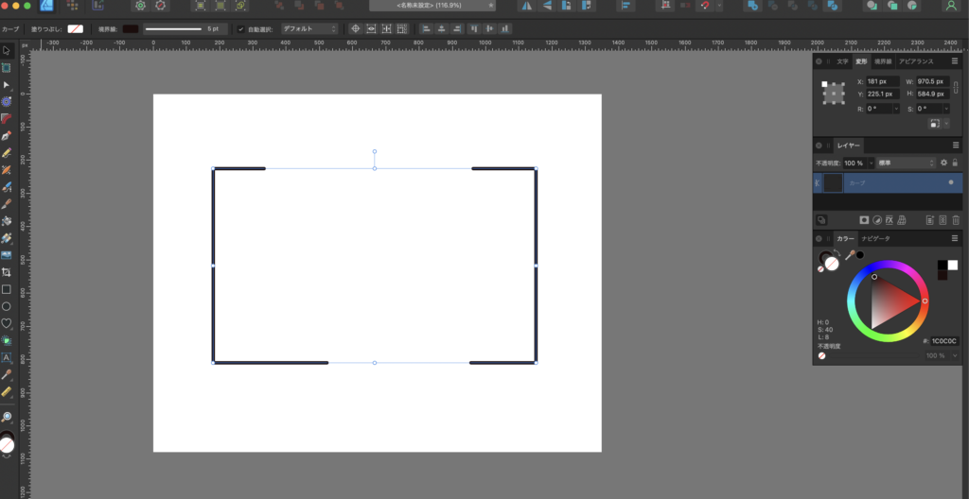Open the デフォルト auto-select dropdown
969x499 pixels.
coord(308,28)
